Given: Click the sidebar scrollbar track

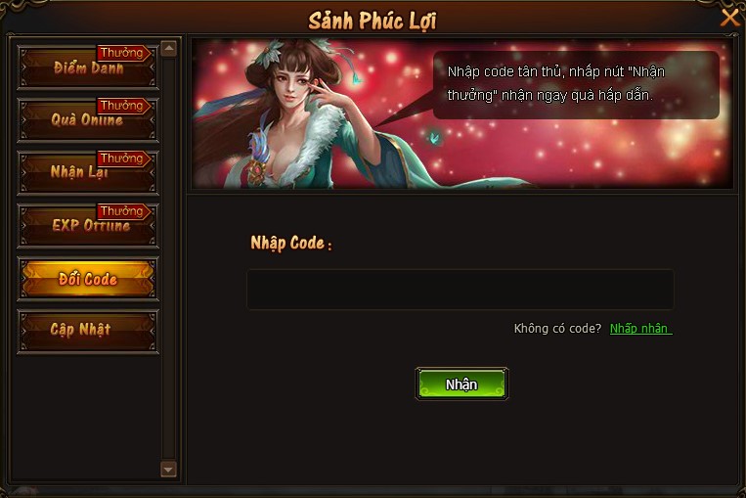Looking at the screenshot, I should (x=169, y=259).
